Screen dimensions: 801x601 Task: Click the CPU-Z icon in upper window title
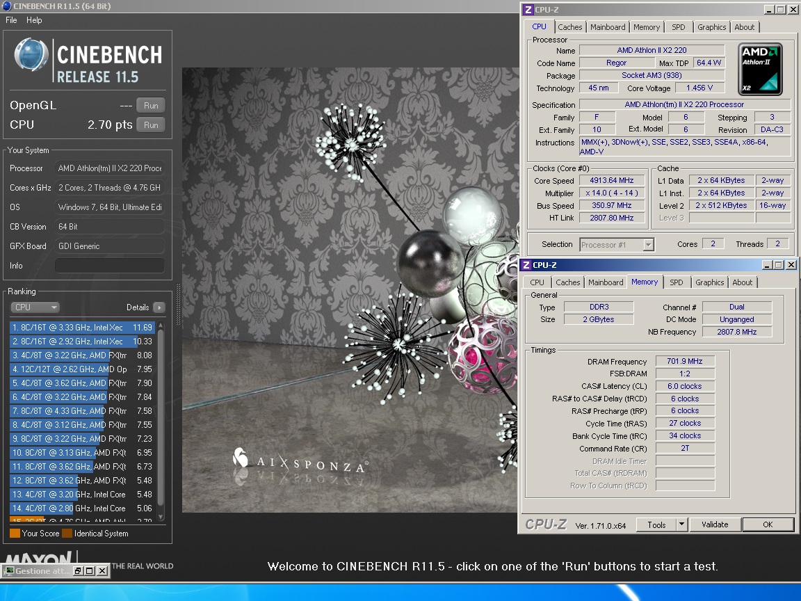pos(528,10)
